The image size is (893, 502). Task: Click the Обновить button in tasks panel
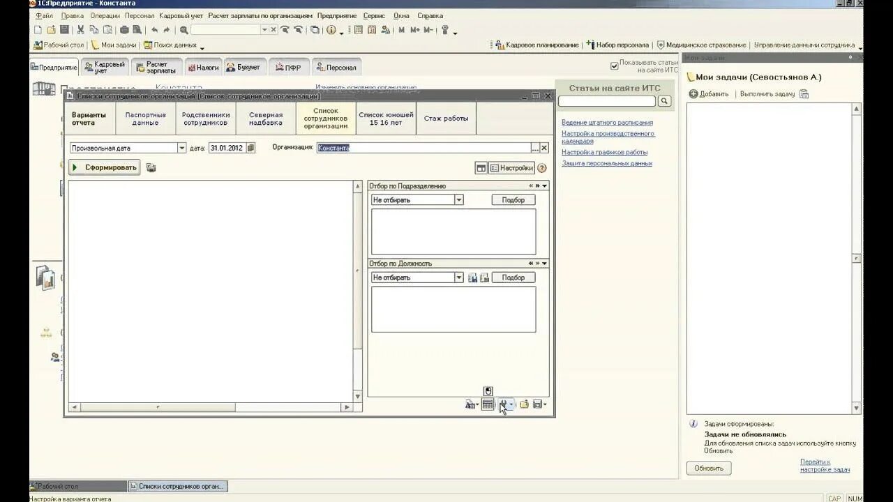(x=709, y=469)
